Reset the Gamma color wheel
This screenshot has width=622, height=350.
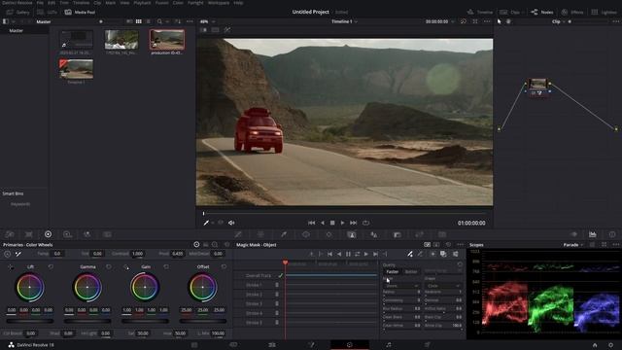pyautogui.click(x=109, y=267)
